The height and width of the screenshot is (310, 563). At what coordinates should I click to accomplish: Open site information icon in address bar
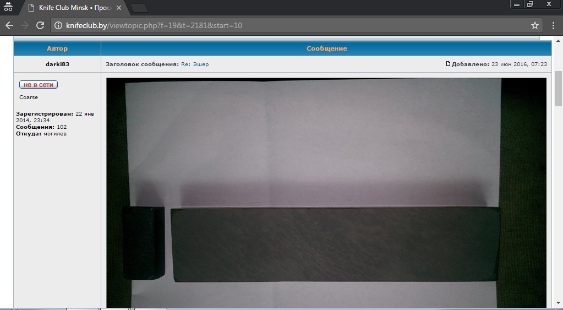point(58,25)
